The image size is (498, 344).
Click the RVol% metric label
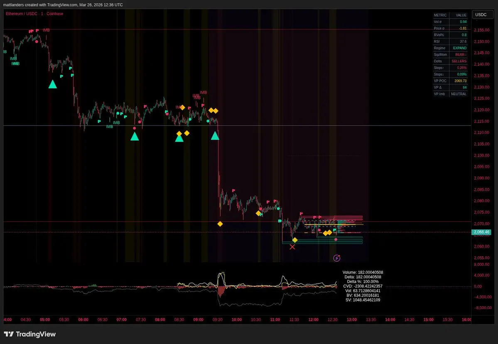click(x=439, y=35)
